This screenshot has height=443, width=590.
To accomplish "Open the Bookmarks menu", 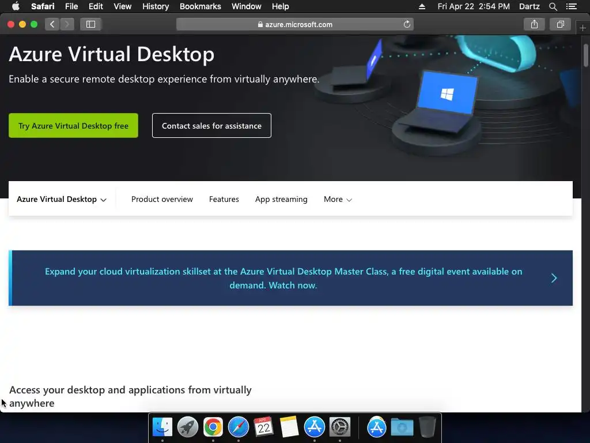I will [200, 6].
